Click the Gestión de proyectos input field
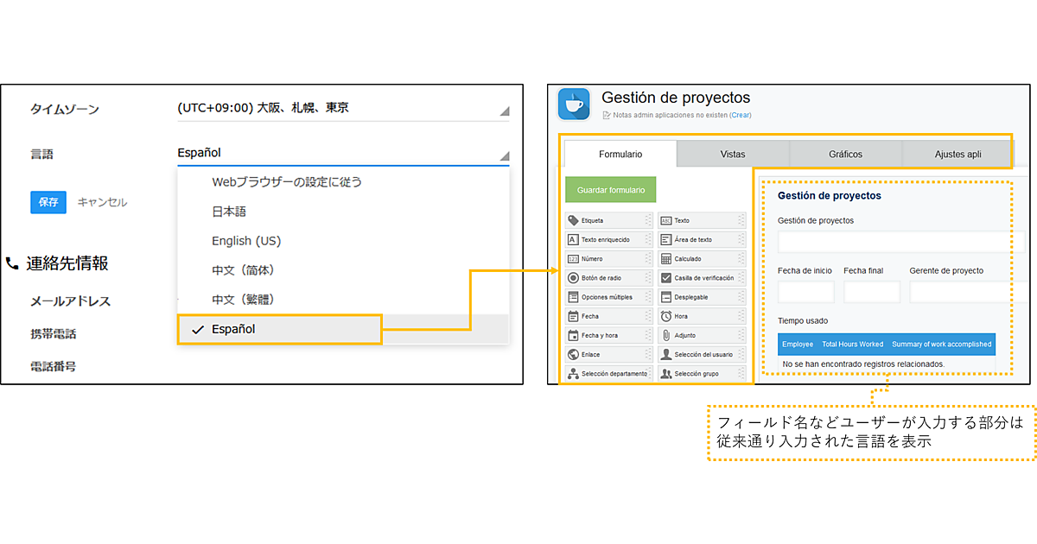The image size is (1037, 544). [901, 242]
